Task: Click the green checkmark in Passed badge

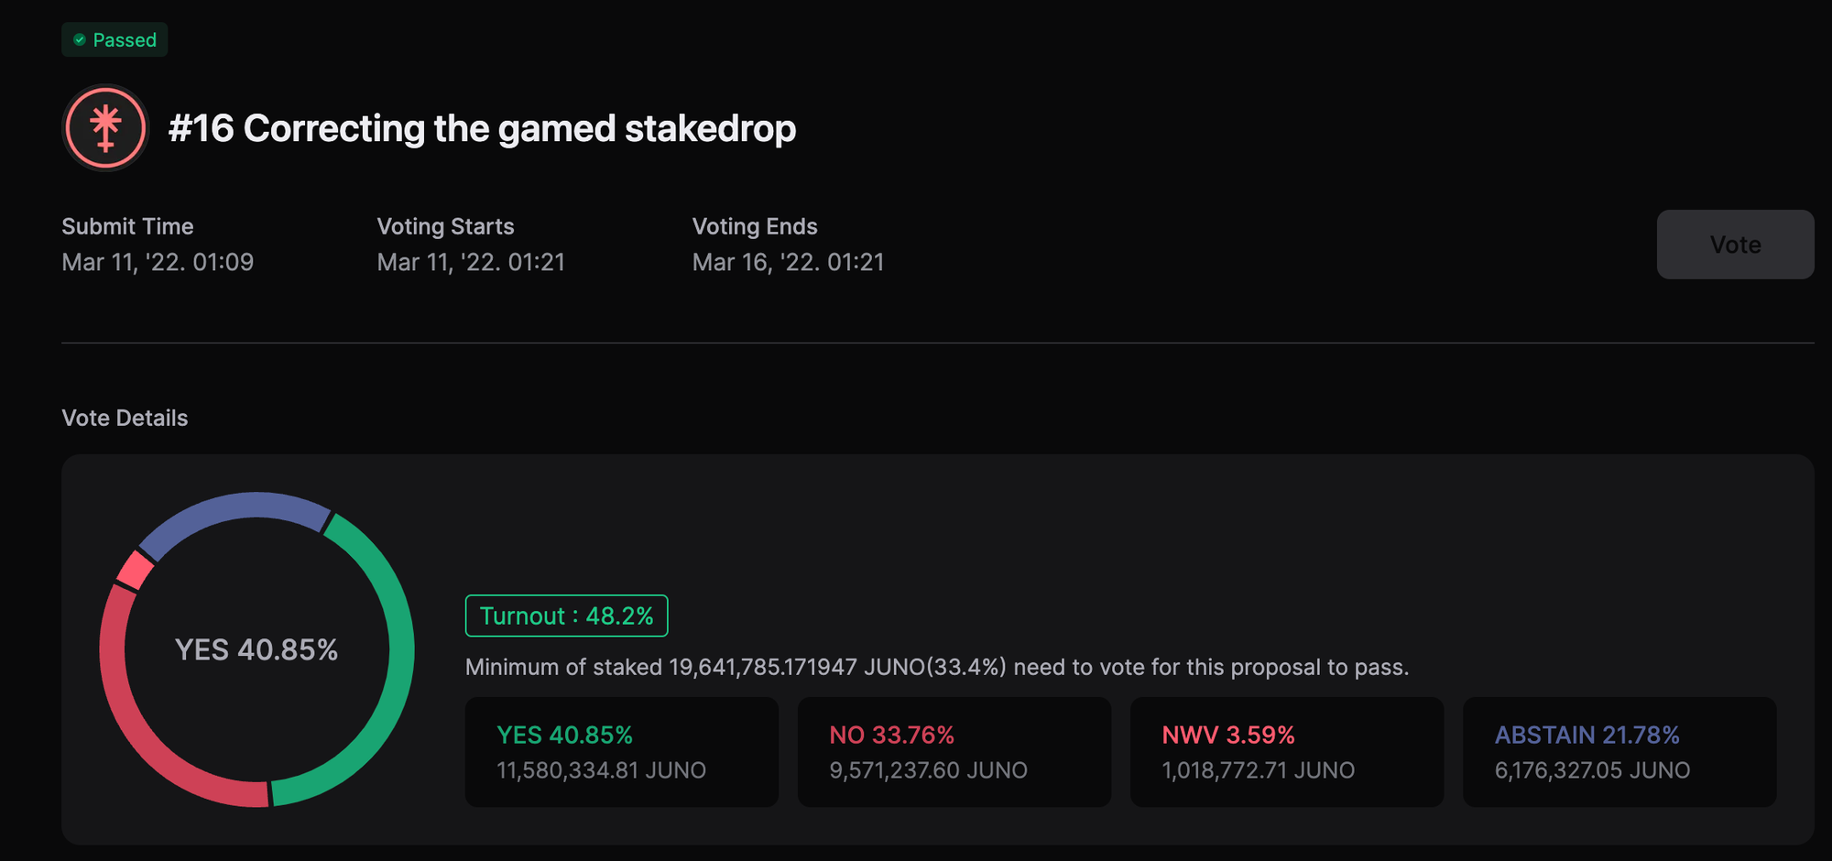Action: pyautogui.click(x=80, y=39)
